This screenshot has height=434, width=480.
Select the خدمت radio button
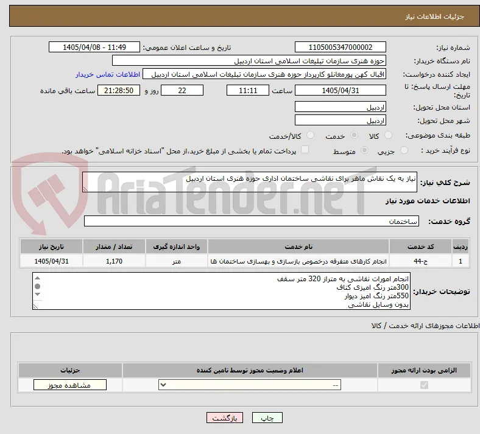click(354, 135)
